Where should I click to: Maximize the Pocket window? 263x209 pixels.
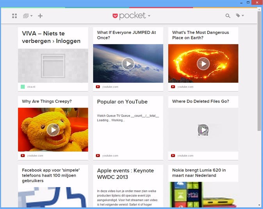click(x=248, y=2)
